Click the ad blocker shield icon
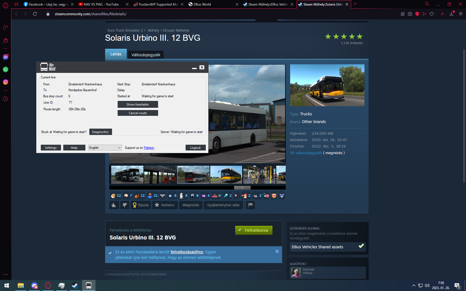The image size is (466, 291). tap(417, 14)
